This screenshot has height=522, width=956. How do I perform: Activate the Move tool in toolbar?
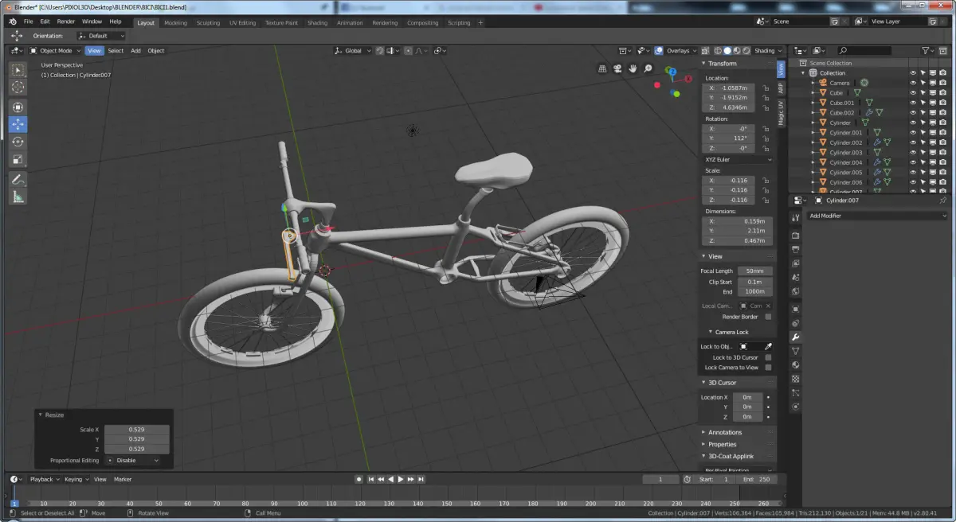pos(18,124)
